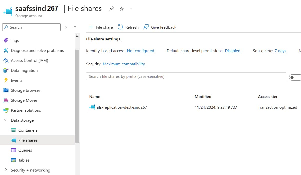301x175 pixels.
Task: Click the Not configured identity-based access link
Action: tap(140, 51)
